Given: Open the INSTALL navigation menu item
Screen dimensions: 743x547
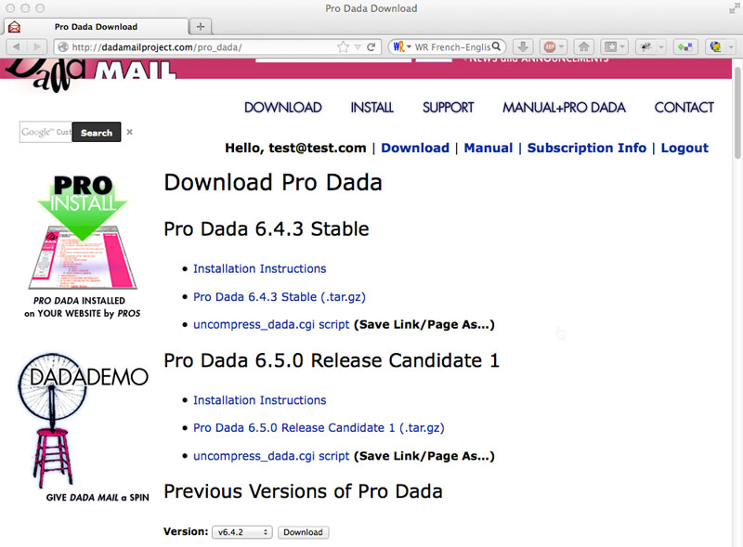Looking at the screenshot, I should [371, 108].
